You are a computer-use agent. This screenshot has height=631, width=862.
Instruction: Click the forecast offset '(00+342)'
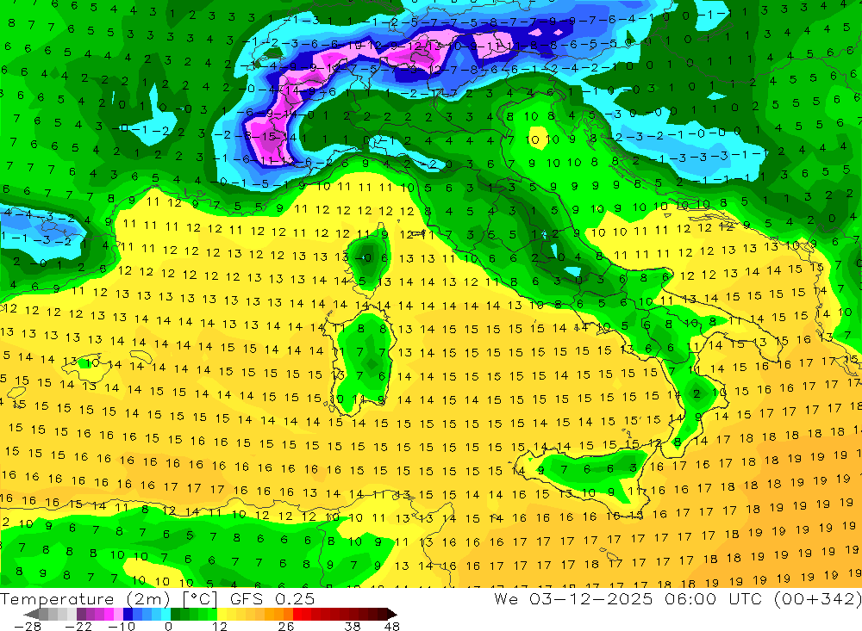[x=817, y=599]
